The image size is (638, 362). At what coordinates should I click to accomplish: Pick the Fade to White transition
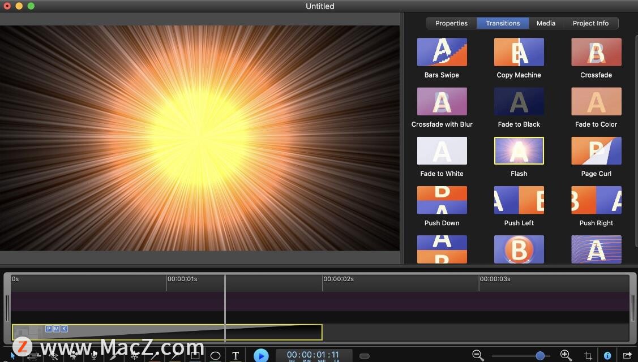click(x=442, y=150)
